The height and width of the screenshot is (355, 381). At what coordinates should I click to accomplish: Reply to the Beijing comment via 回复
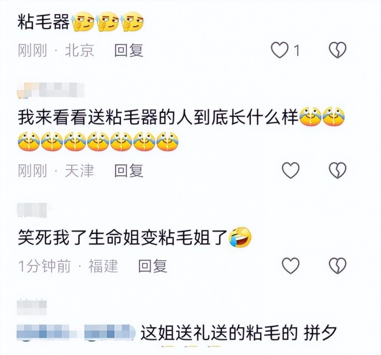point(129,50)
